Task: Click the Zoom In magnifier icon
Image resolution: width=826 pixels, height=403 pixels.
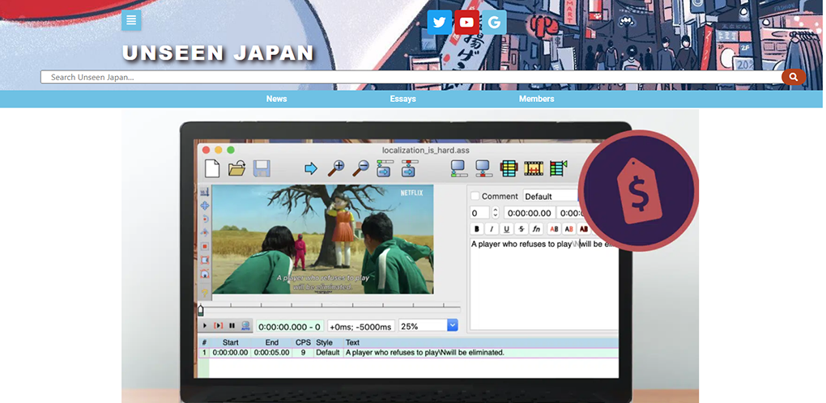Action: [x=335, y=168]
